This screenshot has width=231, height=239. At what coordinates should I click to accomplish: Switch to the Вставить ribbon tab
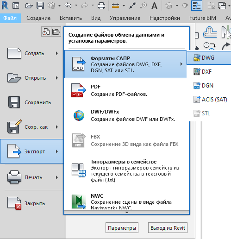71,18
